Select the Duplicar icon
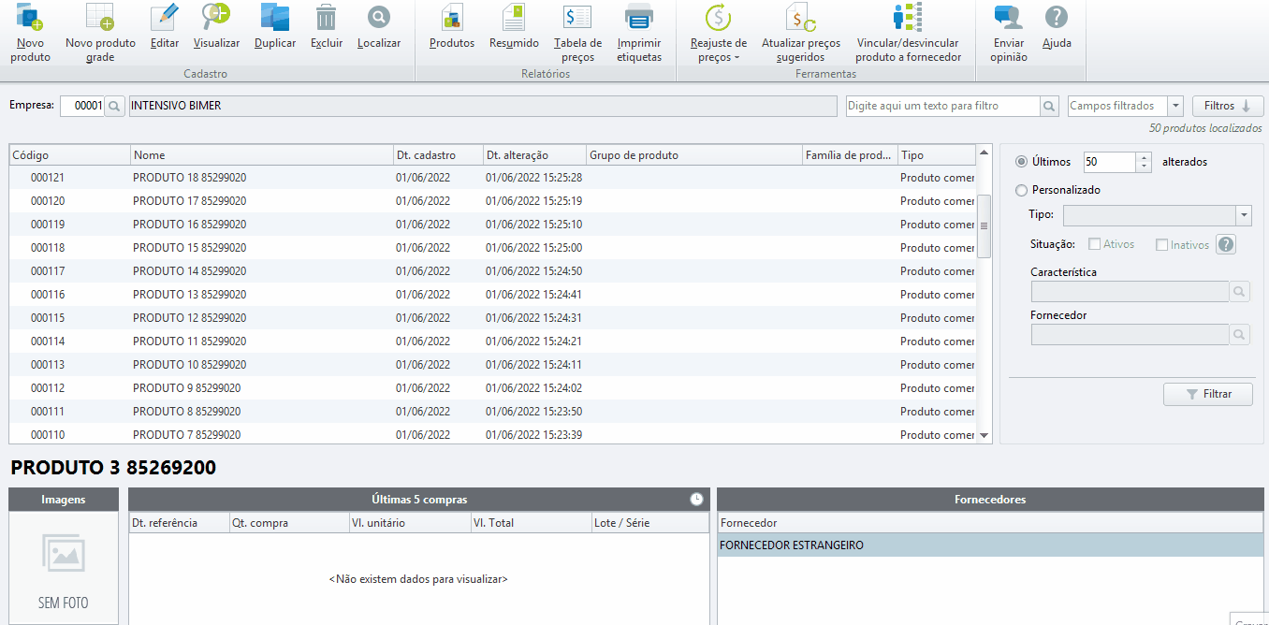1269x625 pixels. point(275,17)
